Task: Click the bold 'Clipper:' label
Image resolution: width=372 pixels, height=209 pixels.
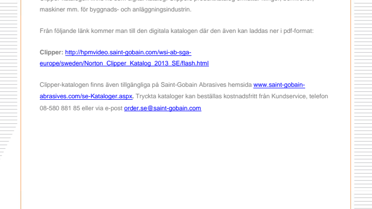Action: (x=52, y=52)
